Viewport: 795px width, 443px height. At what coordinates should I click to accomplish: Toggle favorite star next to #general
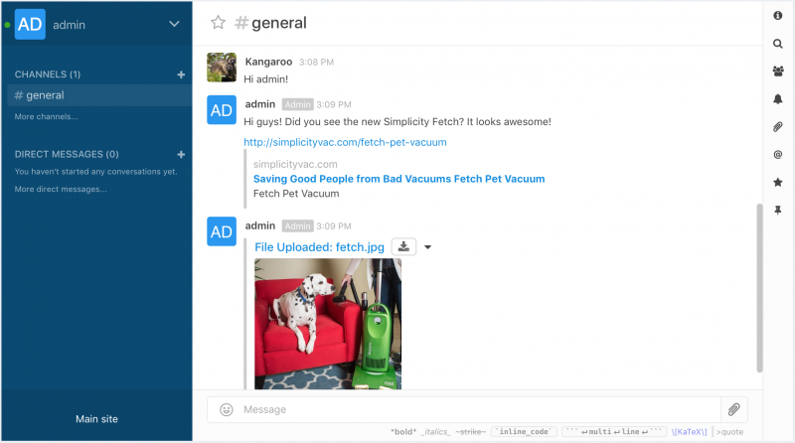tap(218, 22)
